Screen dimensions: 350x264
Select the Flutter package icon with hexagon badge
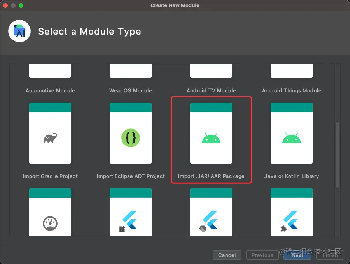click(208, 221)
